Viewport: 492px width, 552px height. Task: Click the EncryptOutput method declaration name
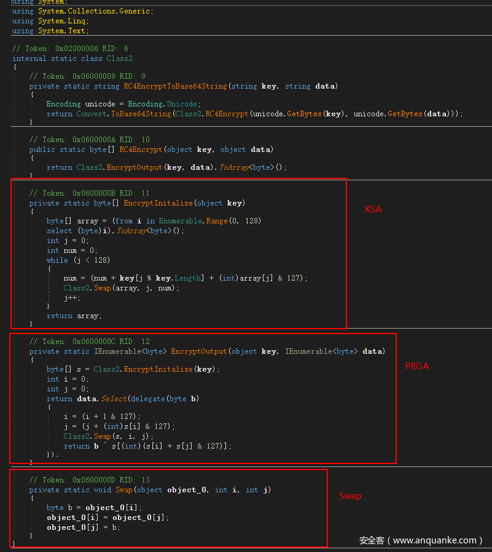(201, 351)
